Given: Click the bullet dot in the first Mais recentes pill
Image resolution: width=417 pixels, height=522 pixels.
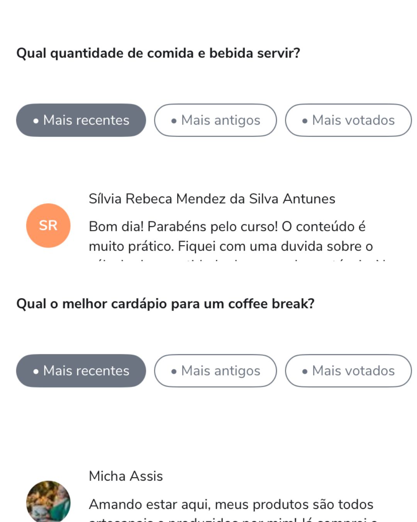Looking at the screenshot, I should tap(36, 121).
